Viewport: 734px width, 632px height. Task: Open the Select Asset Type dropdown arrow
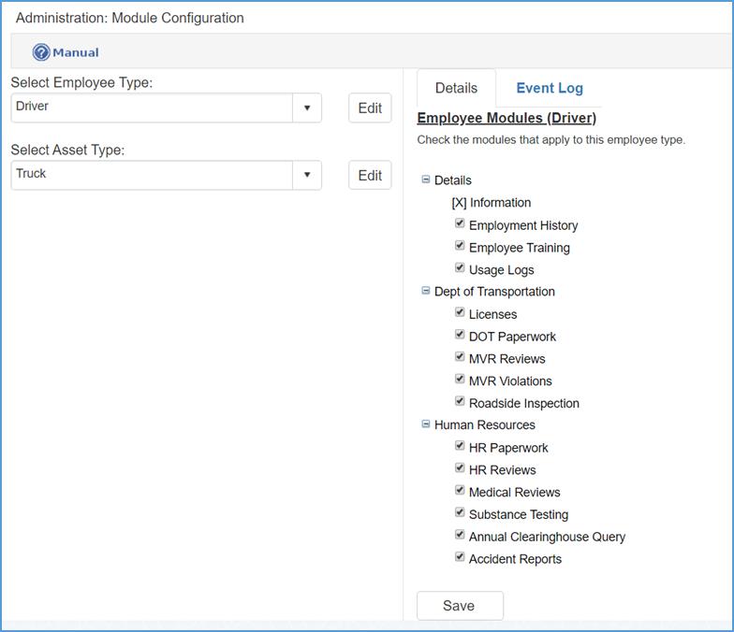pyautogui.click(x=307, y=175)
